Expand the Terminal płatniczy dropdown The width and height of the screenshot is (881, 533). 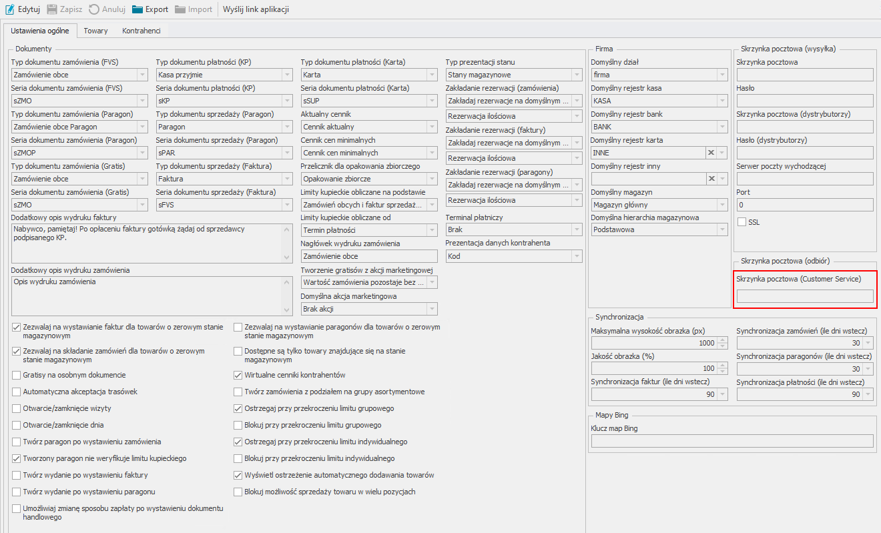[577, 230]
